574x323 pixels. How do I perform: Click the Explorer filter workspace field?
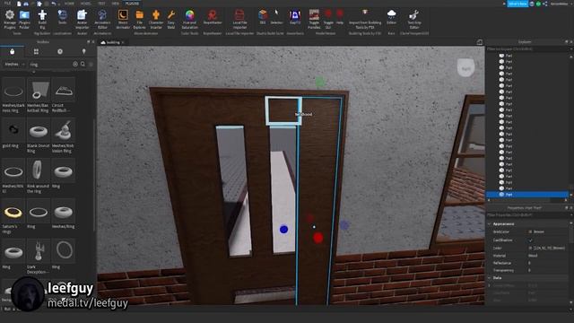coord(527,48)
